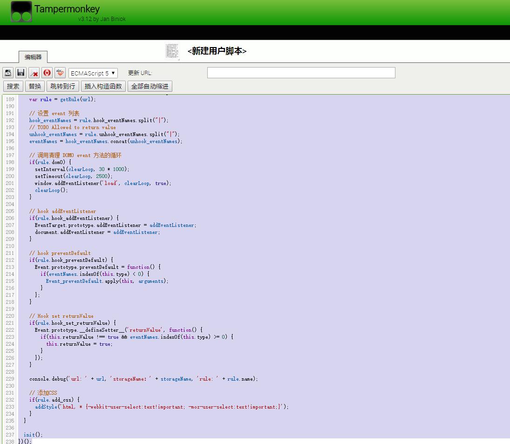Click the '// 调用清理 DOM0 event 方法的循环' comment
510x444 pixels.
point(75,155)
